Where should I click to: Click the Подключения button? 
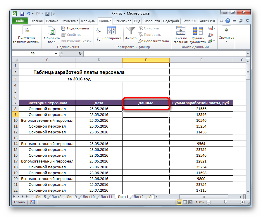tap(75, 28)
